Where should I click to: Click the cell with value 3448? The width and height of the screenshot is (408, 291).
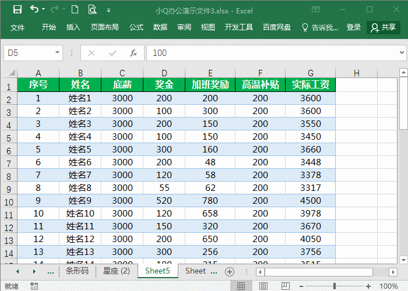311,162
